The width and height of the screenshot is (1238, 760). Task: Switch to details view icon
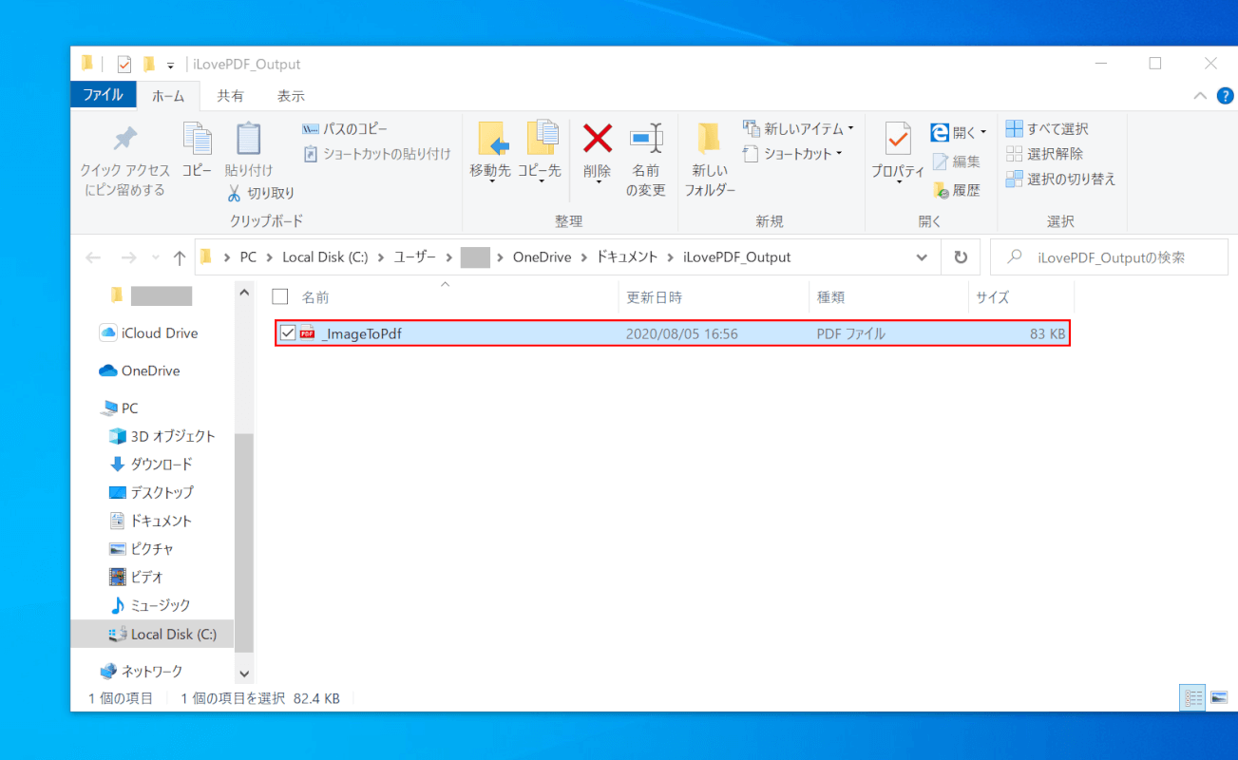pos(1192,698)
